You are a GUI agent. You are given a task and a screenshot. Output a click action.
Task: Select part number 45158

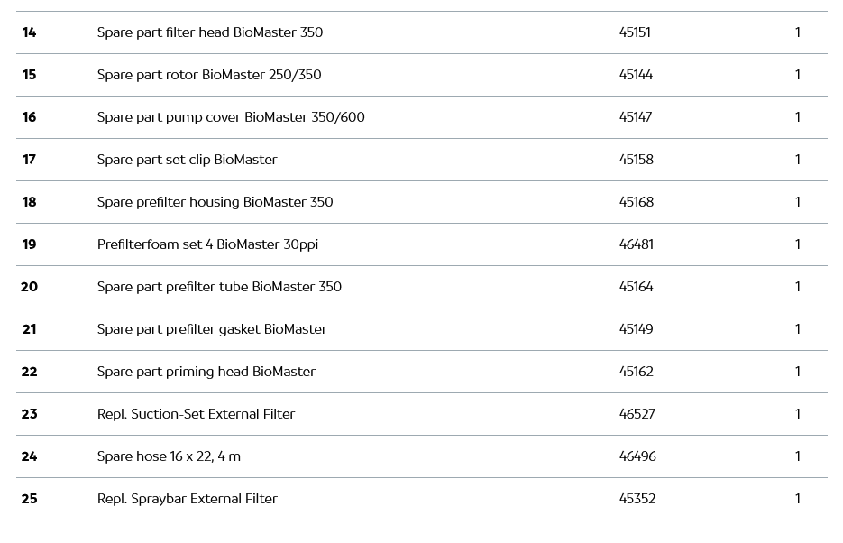(637, 160)
